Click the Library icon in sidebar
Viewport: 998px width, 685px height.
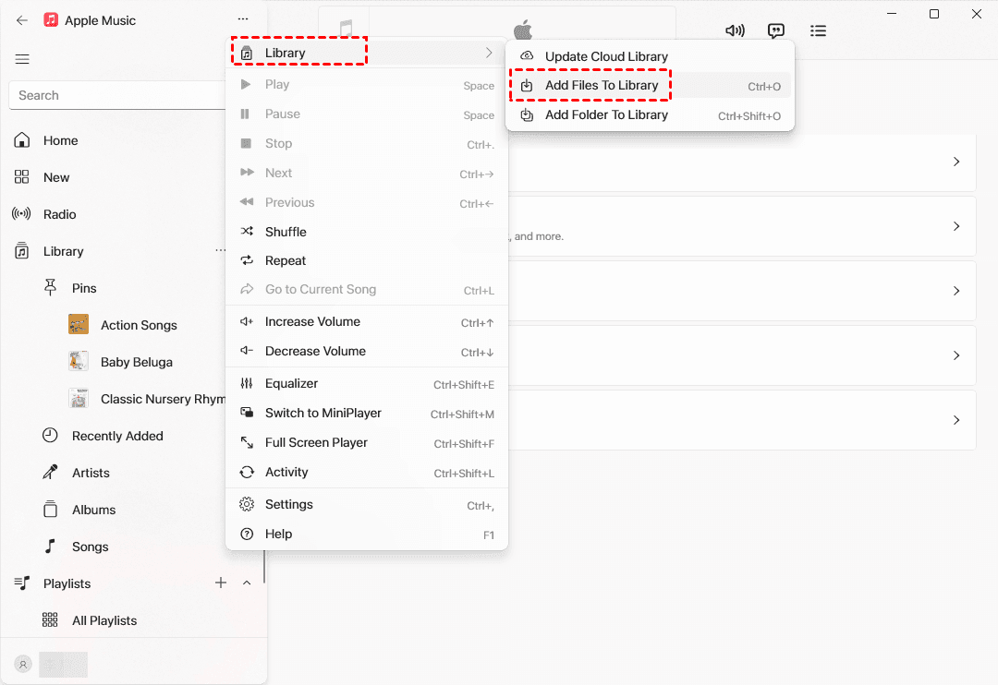coord(21,250)
